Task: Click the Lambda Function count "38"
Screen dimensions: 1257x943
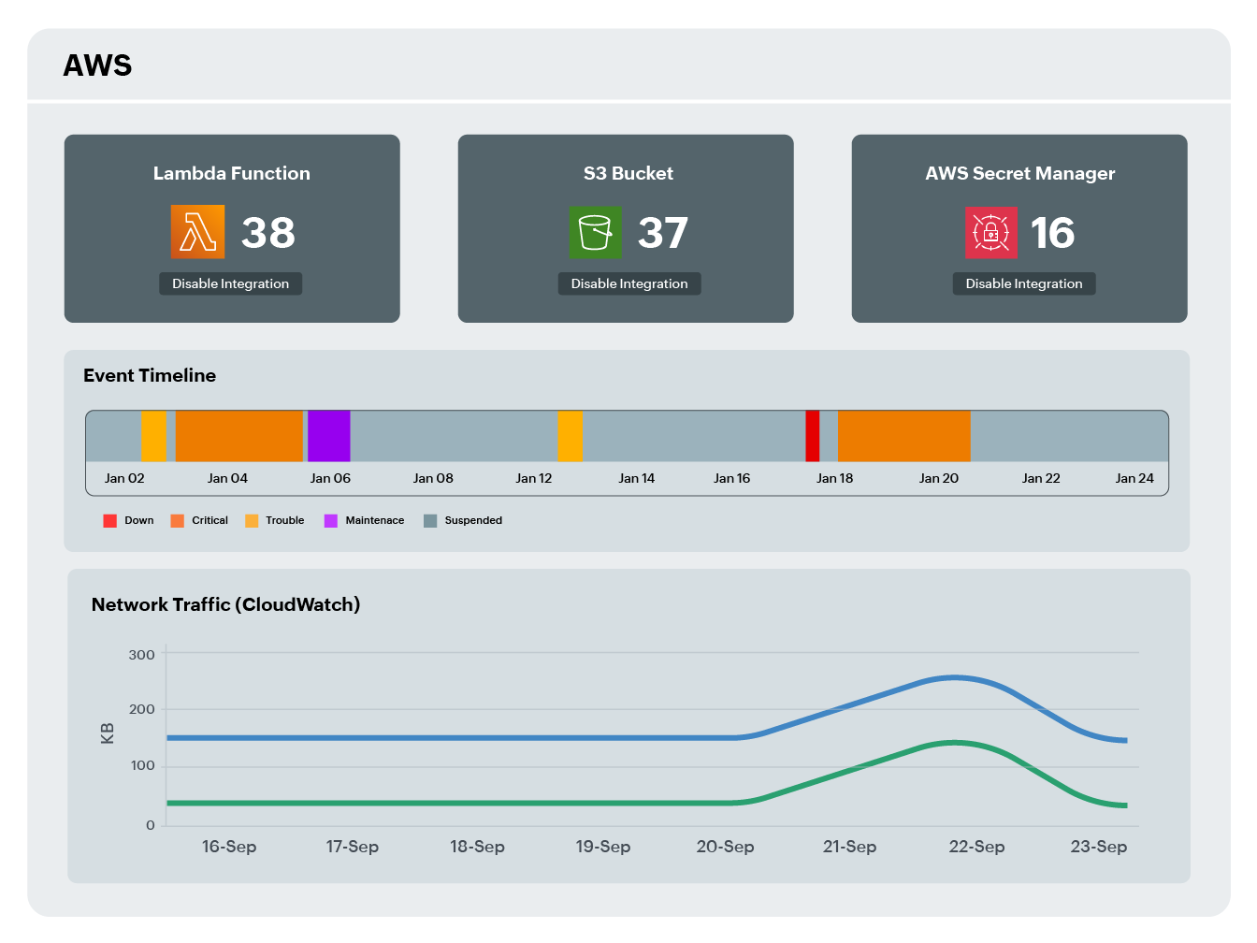Action: pyautogui.click(x=268, y=233)
